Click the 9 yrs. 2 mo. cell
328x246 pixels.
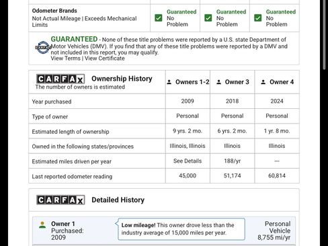188,131
